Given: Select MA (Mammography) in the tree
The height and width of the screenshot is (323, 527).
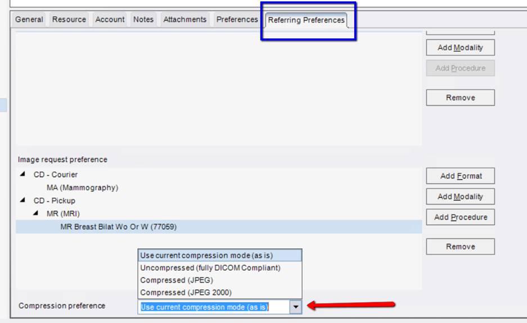Looking at the screenshot, I should [x=82, y=188].
